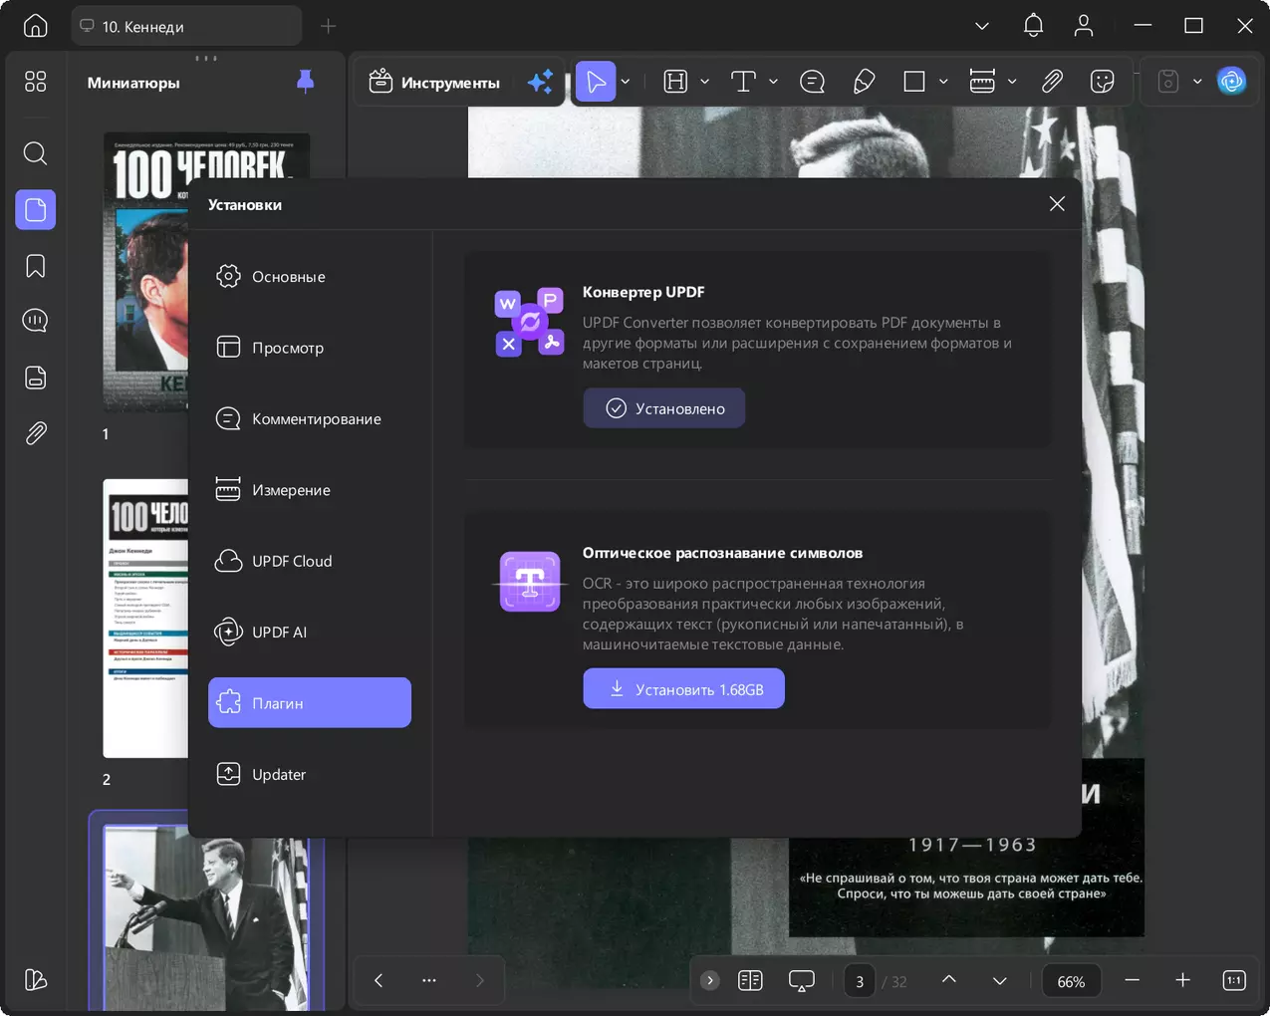Open the sticker tool
This screenshot has width=1270, height=1016.
click(1103, 82)
